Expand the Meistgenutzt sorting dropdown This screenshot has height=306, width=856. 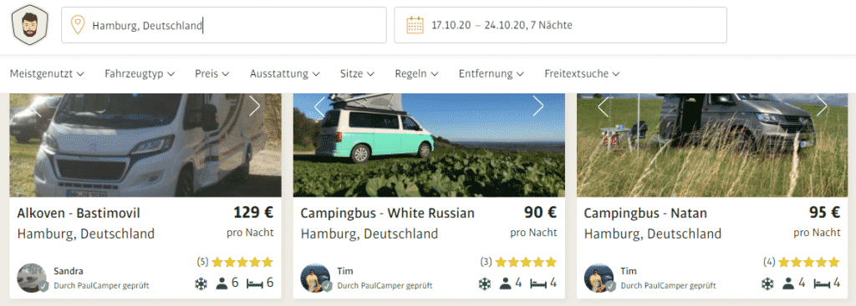pos(47,73)
